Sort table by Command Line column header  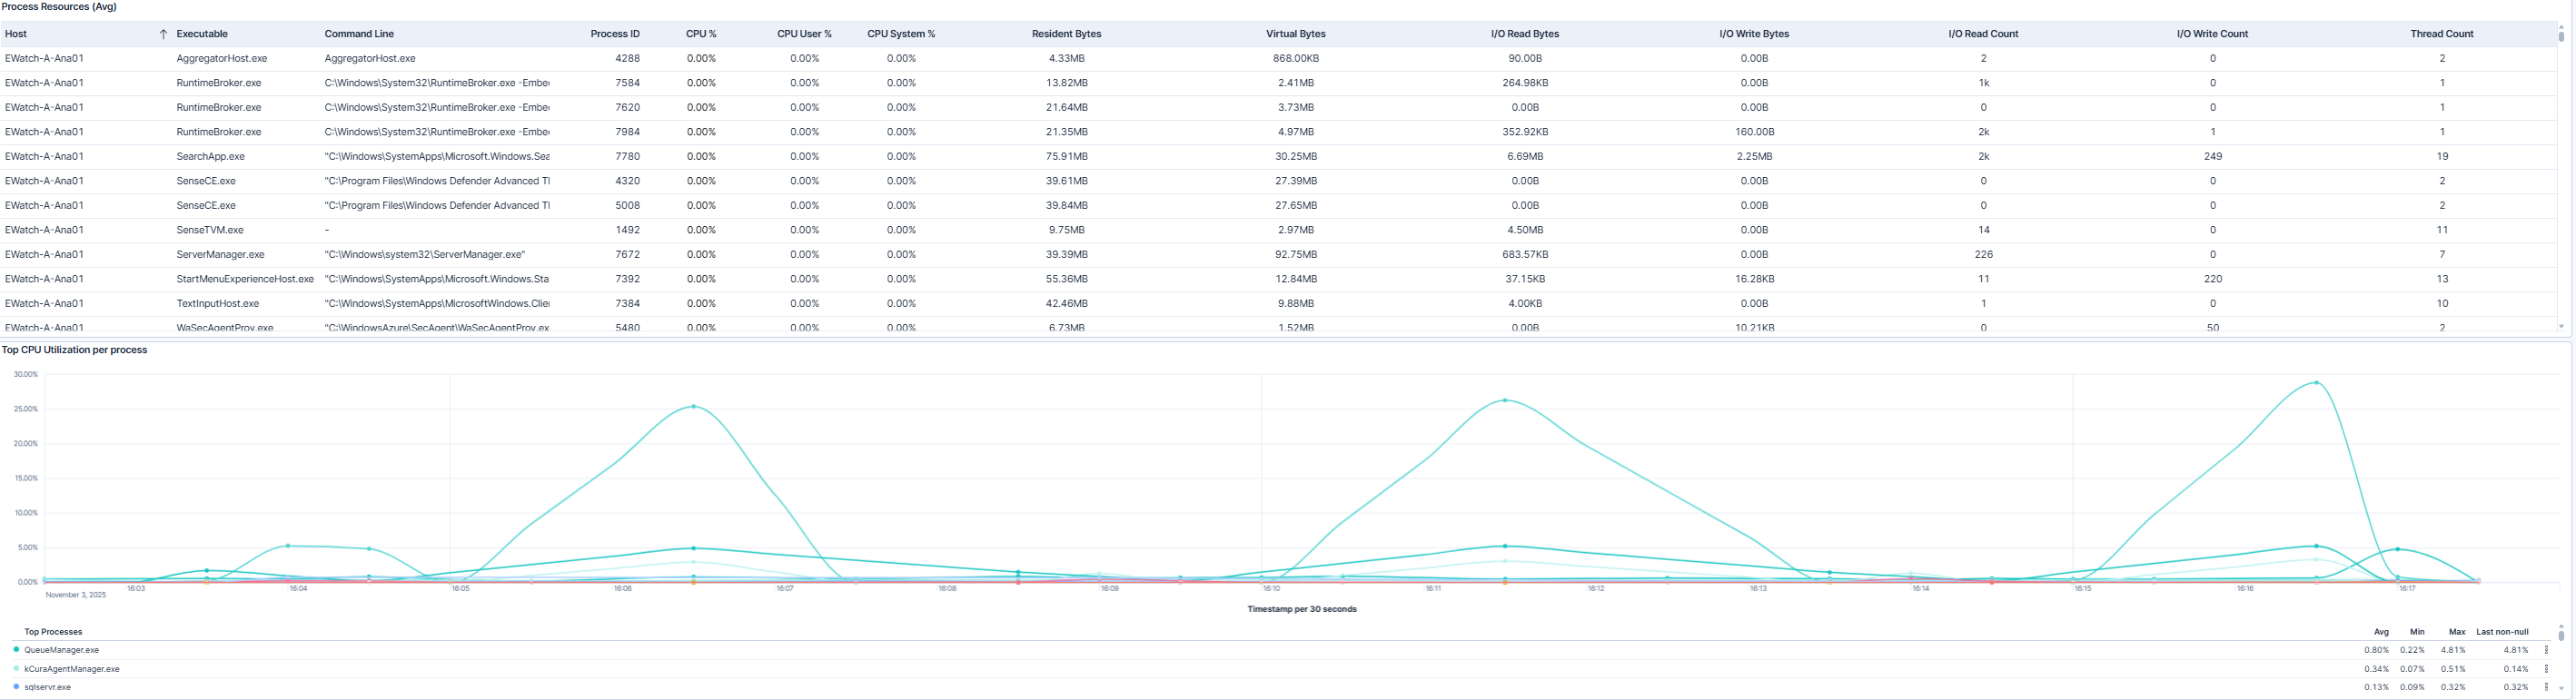(x=359, y=34)
